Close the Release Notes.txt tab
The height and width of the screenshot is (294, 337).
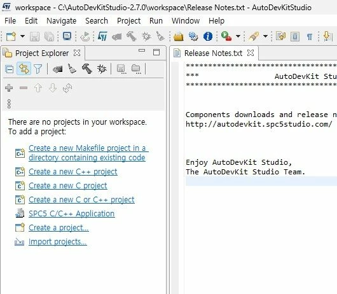[x=251, y=53]
